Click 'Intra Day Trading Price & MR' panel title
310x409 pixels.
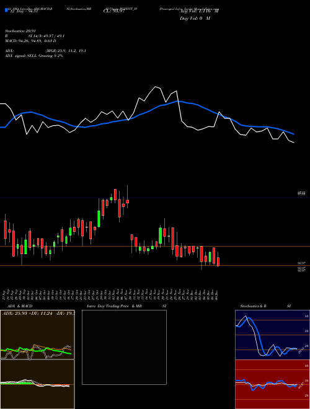pos(114,306)
